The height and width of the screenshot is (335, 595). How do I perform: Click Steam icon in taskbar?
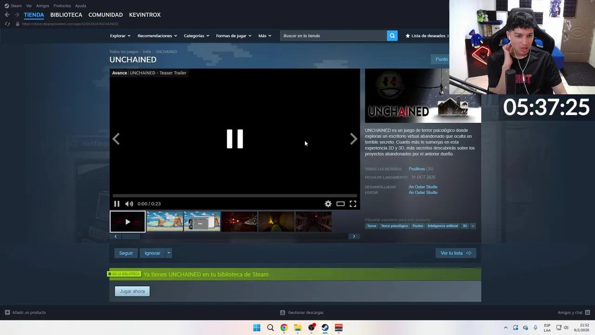(x=325, y=328)
